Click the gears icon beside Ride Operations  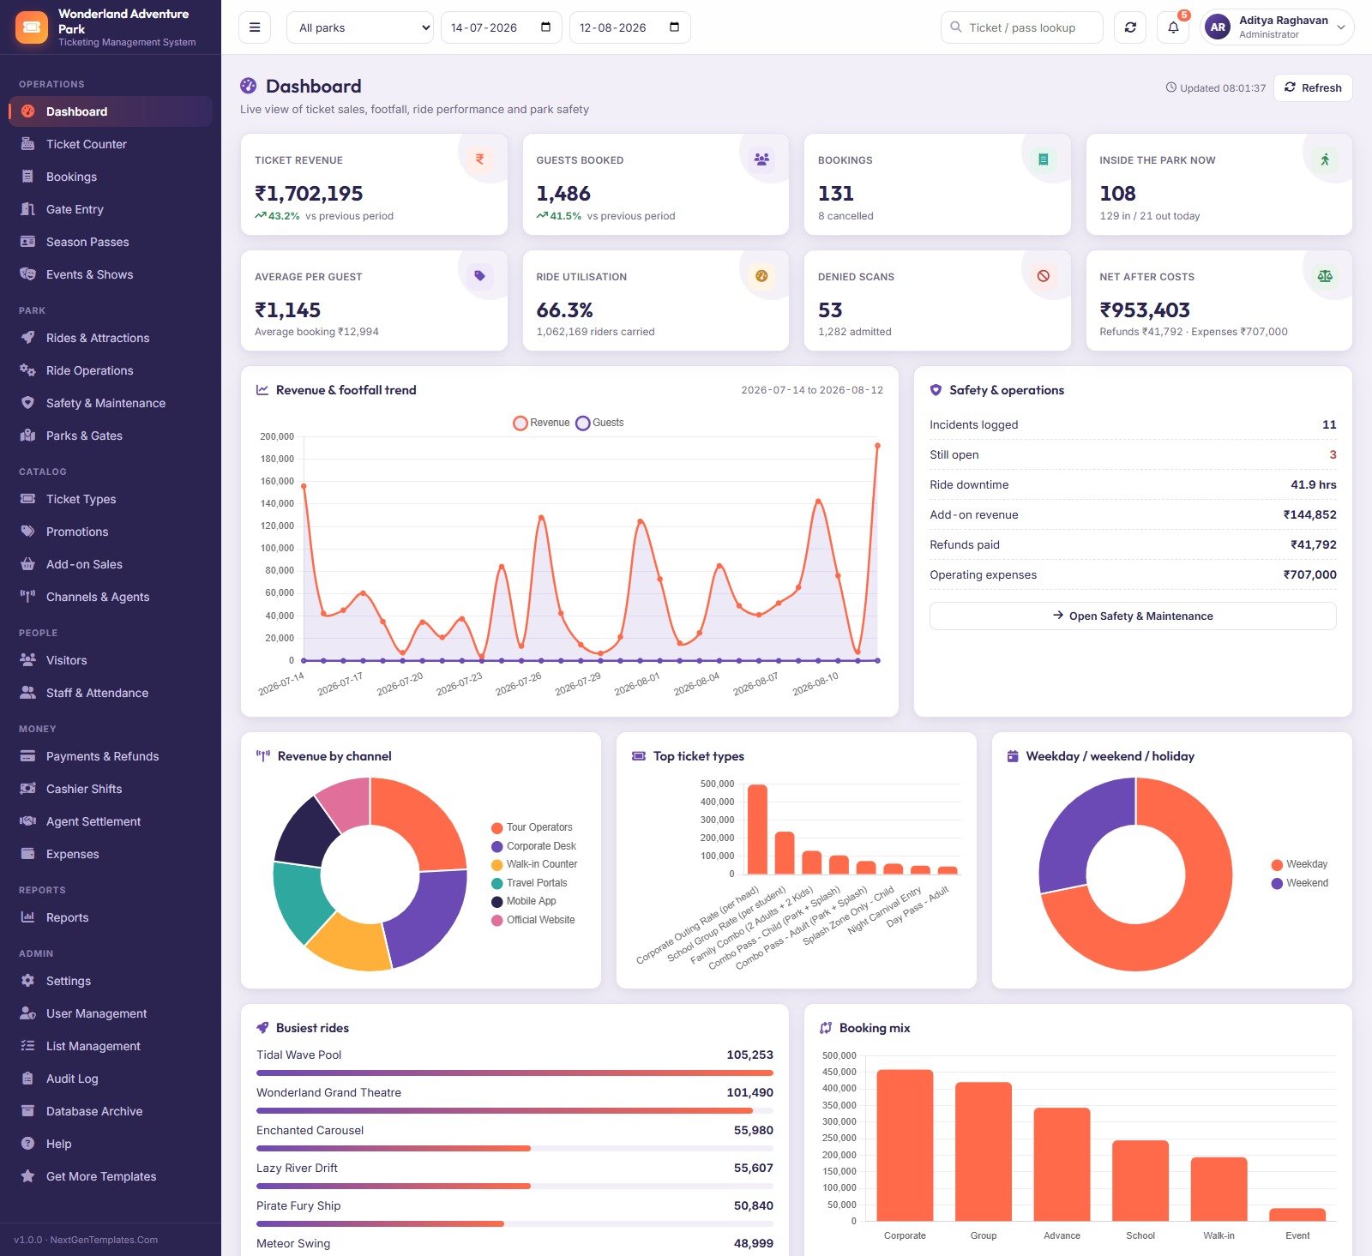pyautogui.click(x=27, y=370)
